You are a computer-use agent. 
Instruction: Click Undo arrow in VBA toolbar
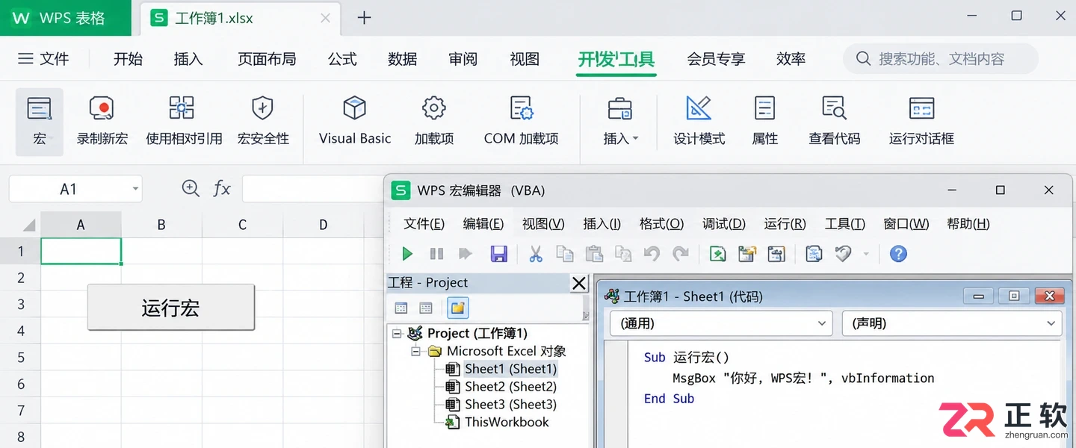point(652,254)
